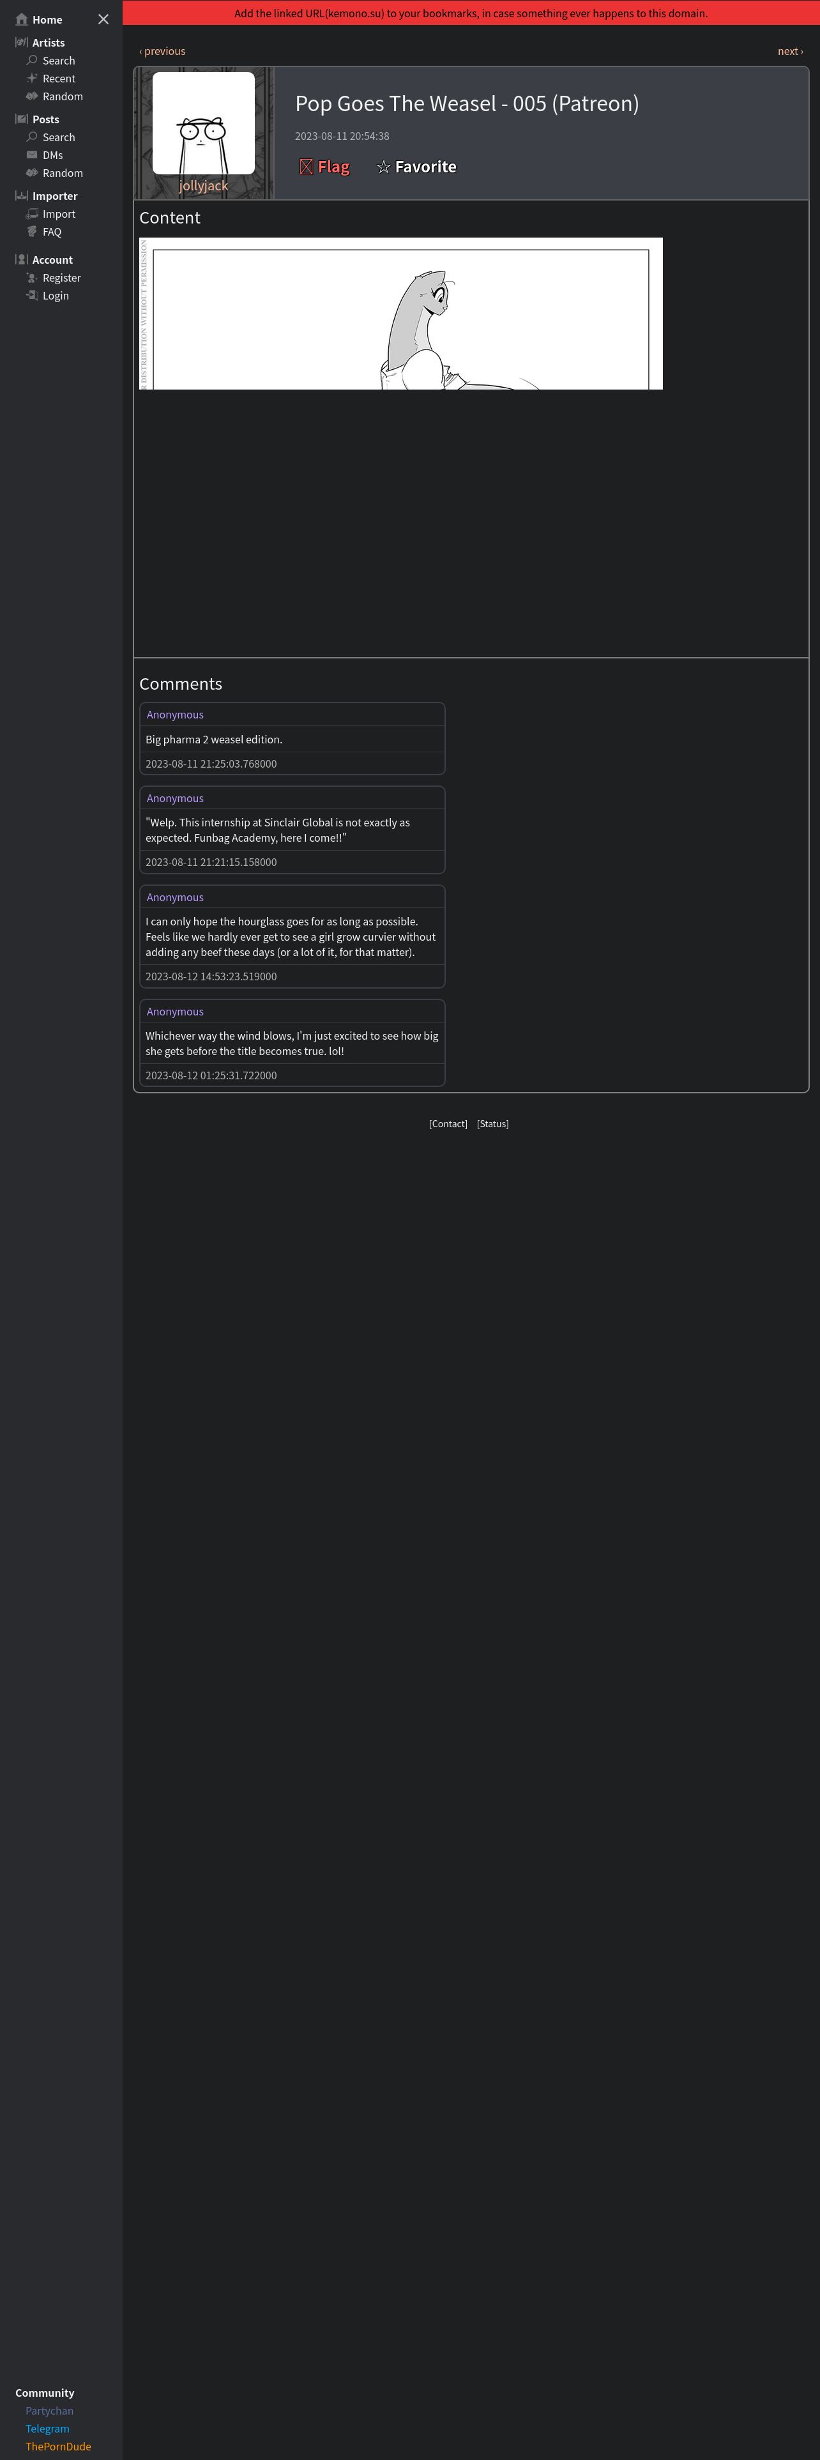The height and width of the screenshot is (2460, 820).
Task: Open the jollyjack artist profile avatar
Action: tap(203, 123)
